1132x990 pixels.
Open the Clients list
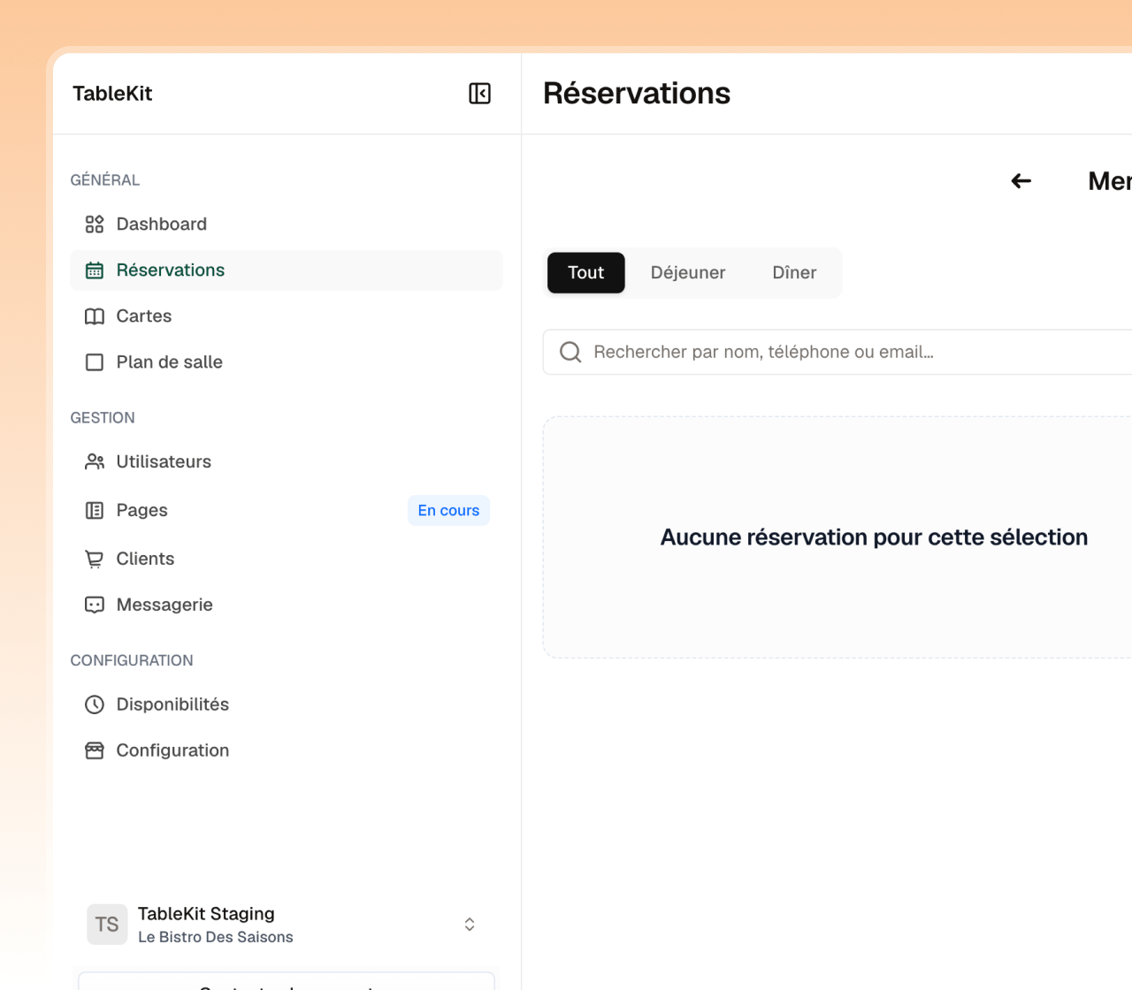287,559
